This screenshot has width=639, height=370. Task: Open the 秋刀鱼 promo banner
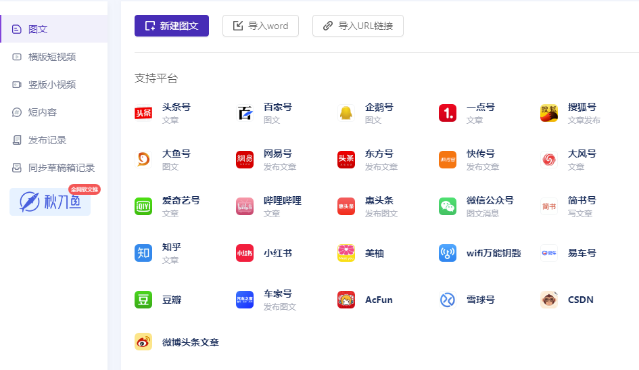[50, 202]
